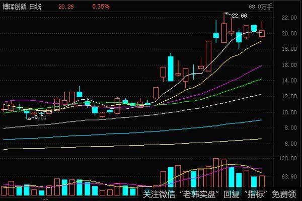Click the 63.90 volume axis label
The width and height of the screenshot is (302, 201).
coord(289,176)
